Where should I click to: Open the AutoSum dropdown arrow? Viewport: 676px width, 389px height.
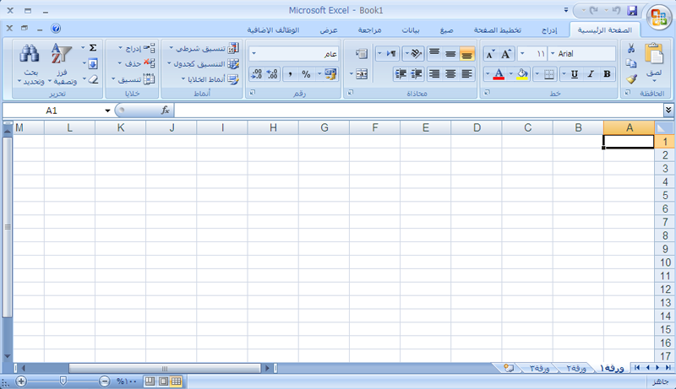[83, 48]
